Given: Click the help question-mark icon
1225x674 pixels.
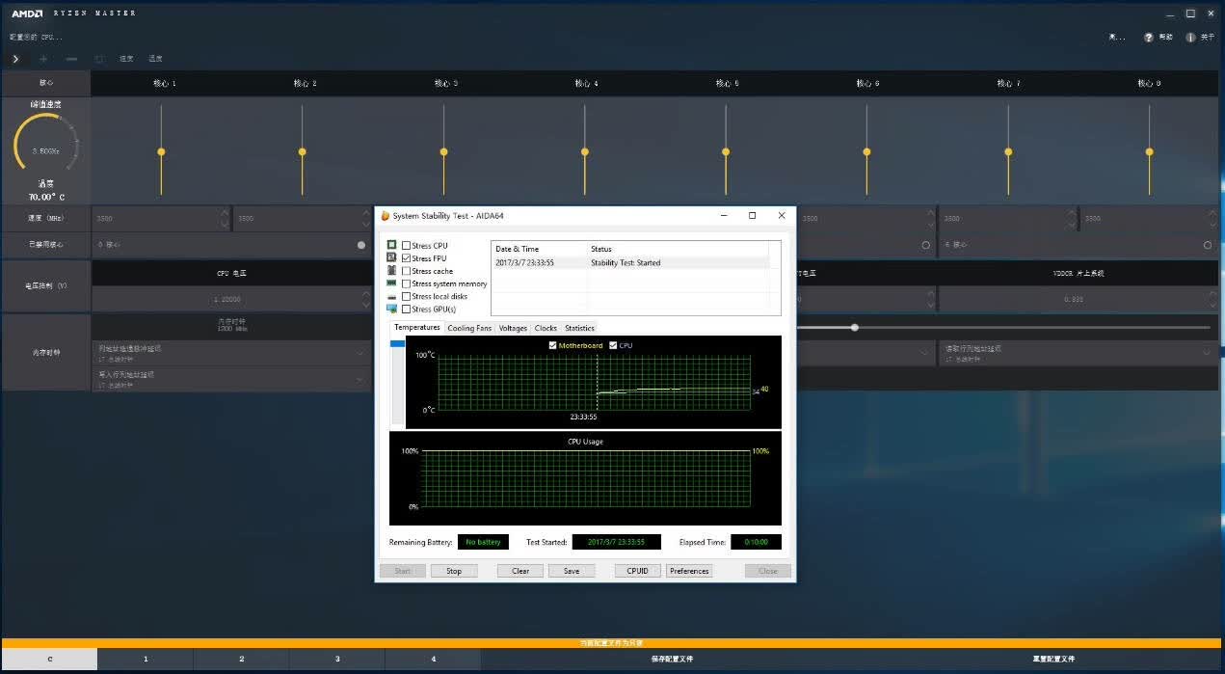Looking at the screenshot, I should [1149, 38].
